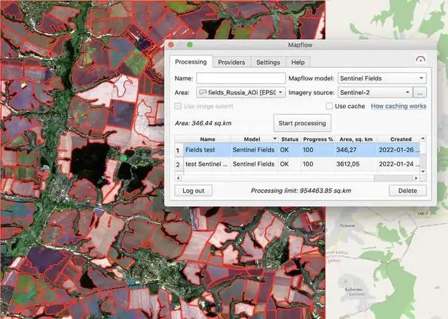
Task: Switch to the Processing tab
Action: coord(191,62)
